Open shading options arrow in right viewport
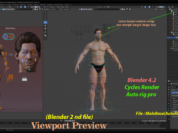Screen dimensions: 178x133 pyautogui.click(x=165, y=7)
